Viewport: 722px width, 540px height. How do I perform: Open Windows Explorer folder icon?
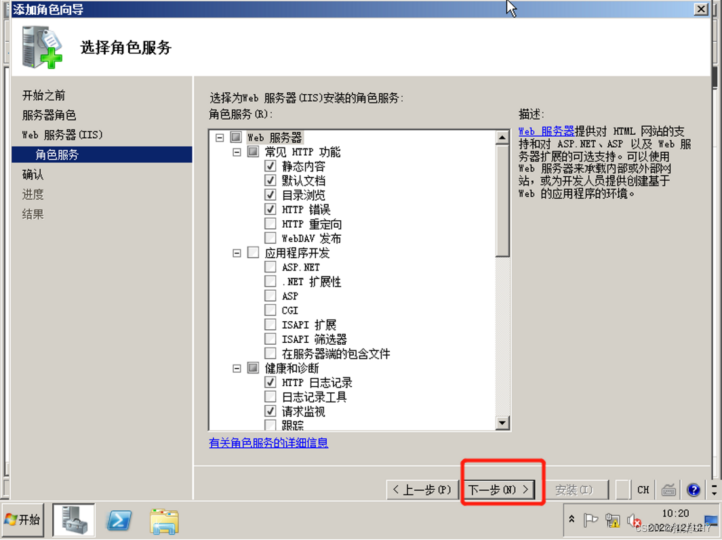tap(164, 522)
